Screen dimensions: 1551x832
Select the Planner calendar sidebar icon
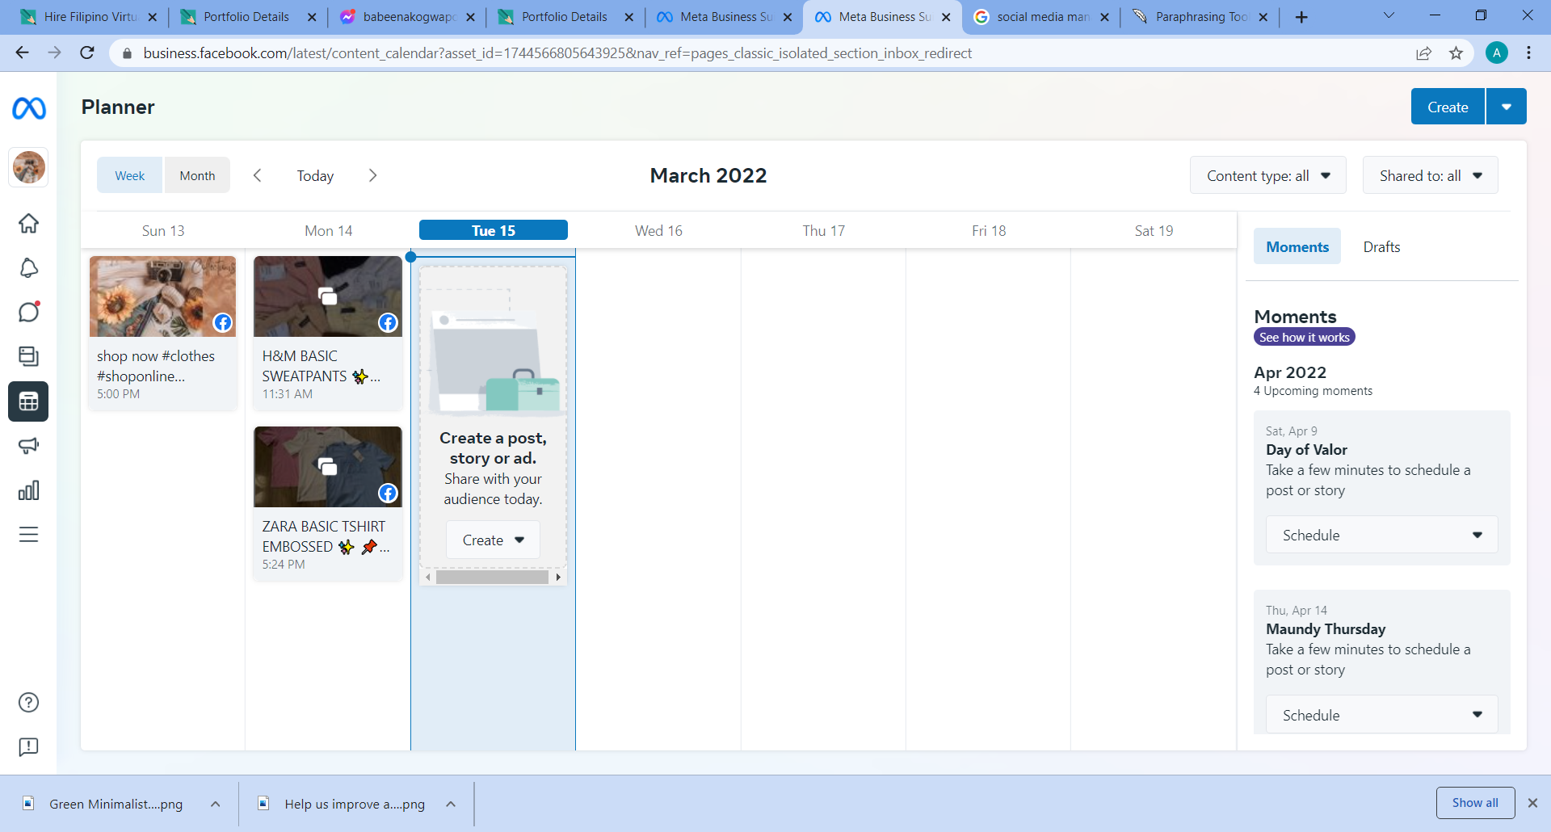pos(29,401)
